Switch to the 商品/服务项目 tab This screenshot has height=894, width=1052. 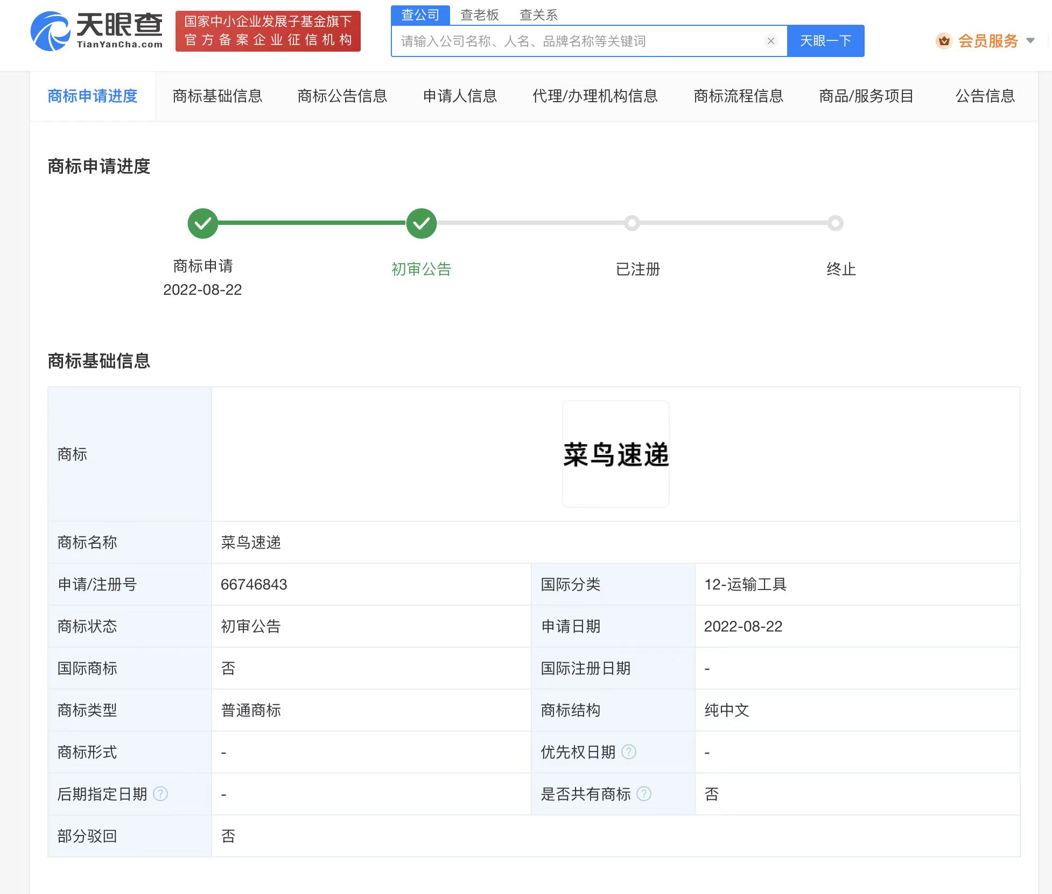pyautogui.click(x=865, y=97)
